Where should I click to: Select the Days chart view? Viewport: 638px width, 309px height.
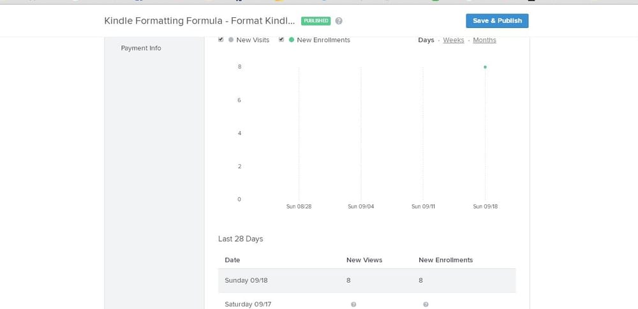point(426,40)
